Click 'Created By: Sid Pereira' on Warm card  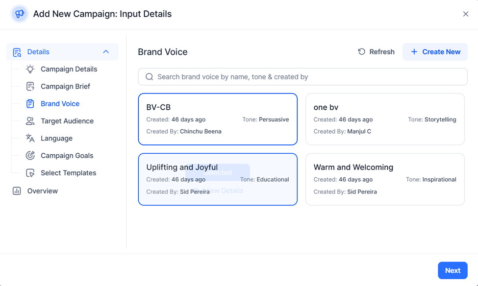[345, 192]
